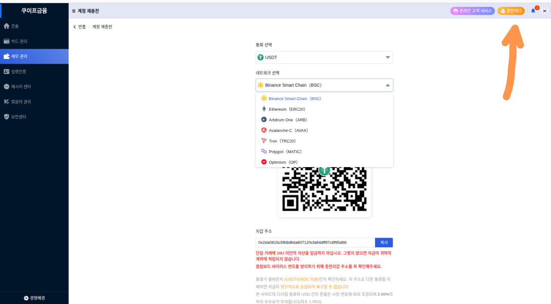Viewport: 551px width, 304px height.
Task: Click the 쿠이프금융 brand logo
Action: tap(34, 11)
